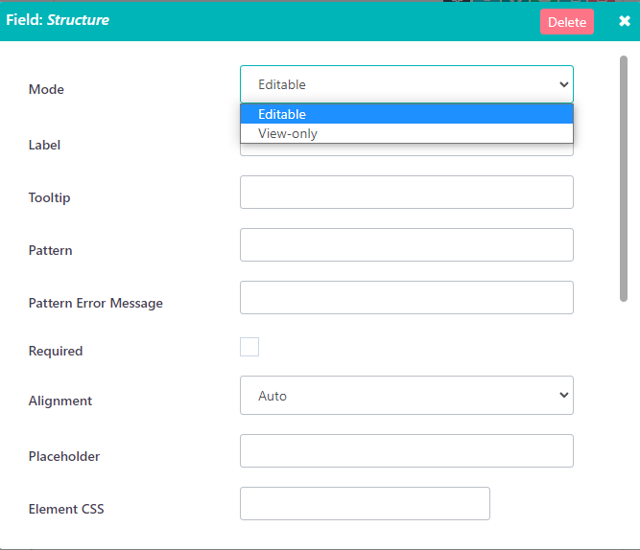Click the Tooltip input field
This screenshot has height=550, width=640.
point(407,192)
